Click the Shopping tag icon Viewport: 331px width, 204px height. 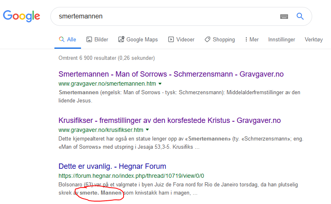(x=207, y=40)
